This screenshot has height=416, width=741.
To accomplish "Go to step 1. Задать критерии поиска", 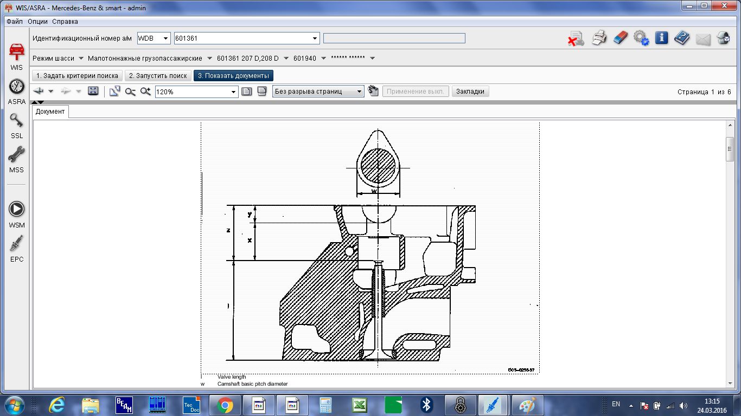I will click(x=77, y=76).
